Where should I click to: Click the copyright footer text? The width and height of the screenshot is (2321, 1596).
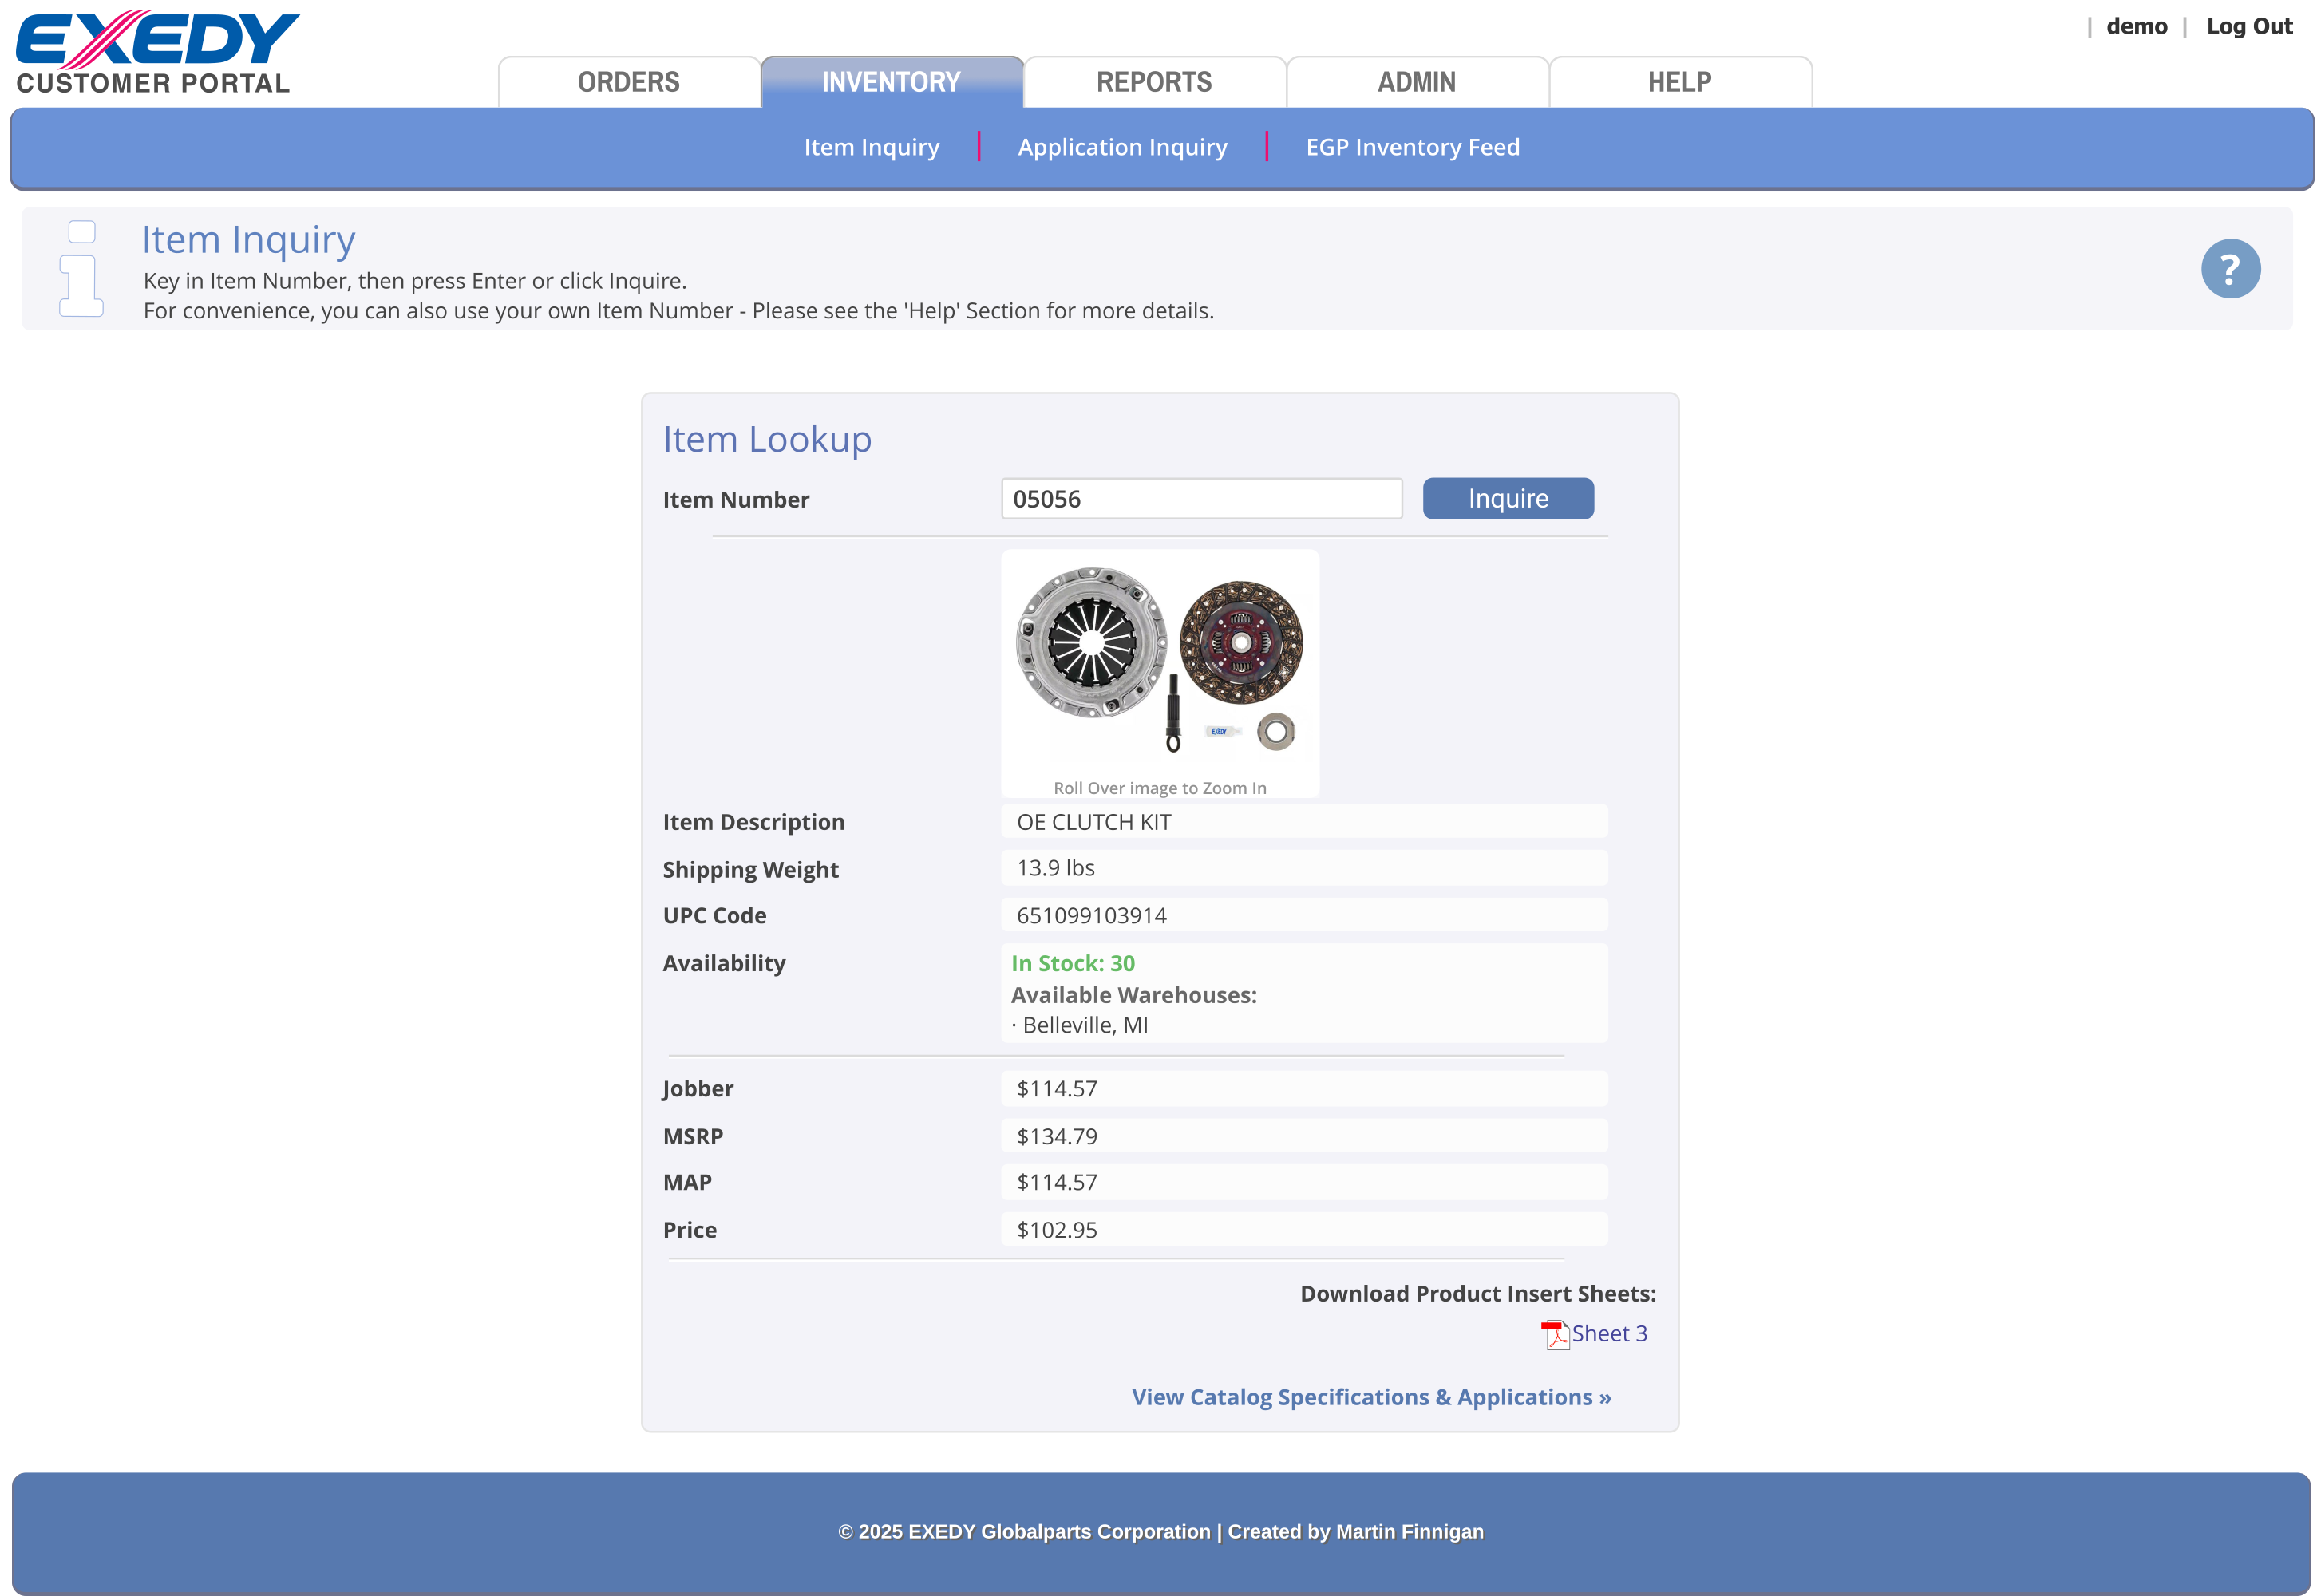[x=1160, y=1532]
